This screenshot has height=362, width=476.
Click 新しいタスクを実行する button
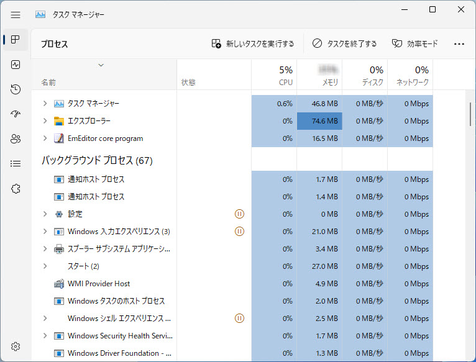[252, 44]
